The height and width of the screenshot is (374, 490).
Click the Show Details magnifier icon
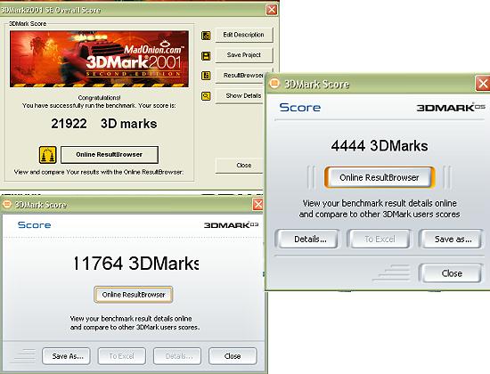click(206, 96)
